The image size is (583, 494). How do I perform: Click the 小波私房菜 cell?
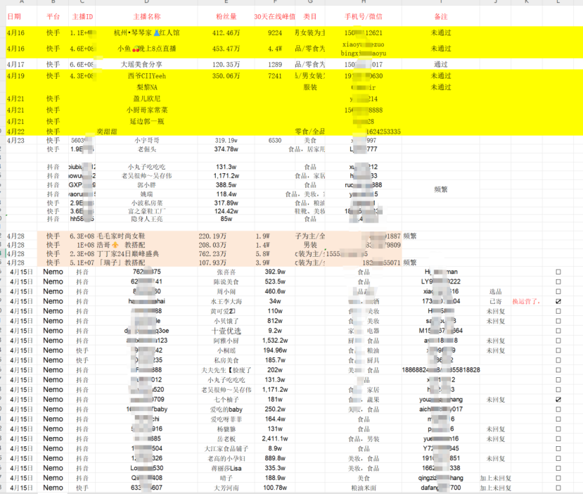147,203
